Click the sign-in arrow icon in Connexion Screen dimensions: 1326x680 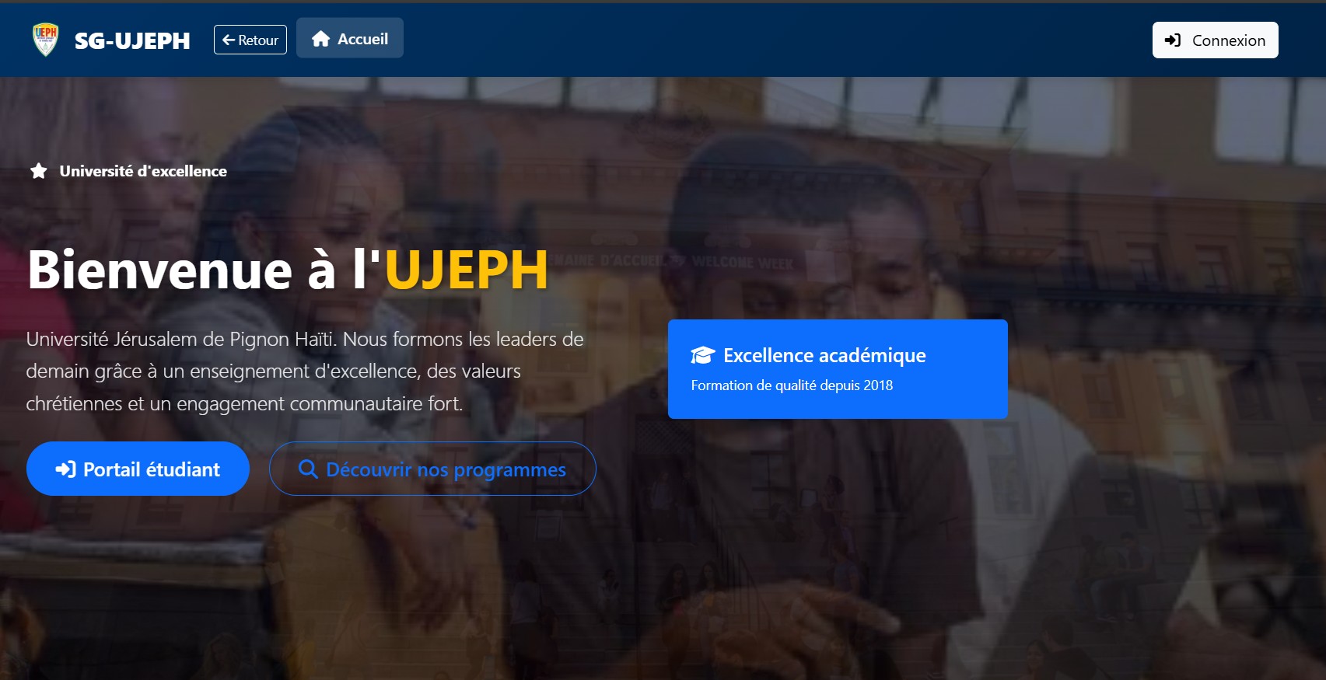pos(1173,40)
